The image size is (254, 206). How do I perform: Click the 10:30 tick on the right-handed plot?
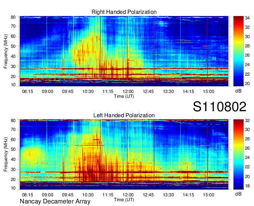pos(88,91)
